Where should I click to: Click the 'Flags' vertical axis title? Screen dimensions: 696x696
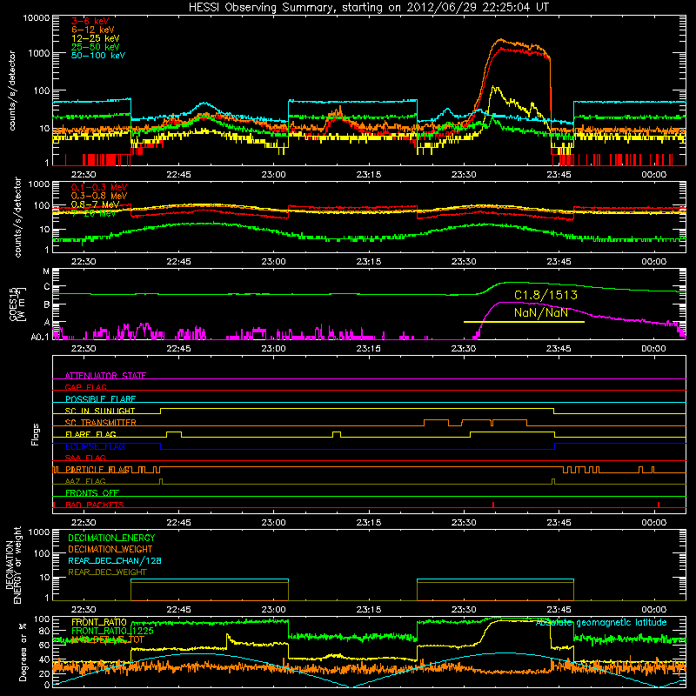(x=36, y=435)
